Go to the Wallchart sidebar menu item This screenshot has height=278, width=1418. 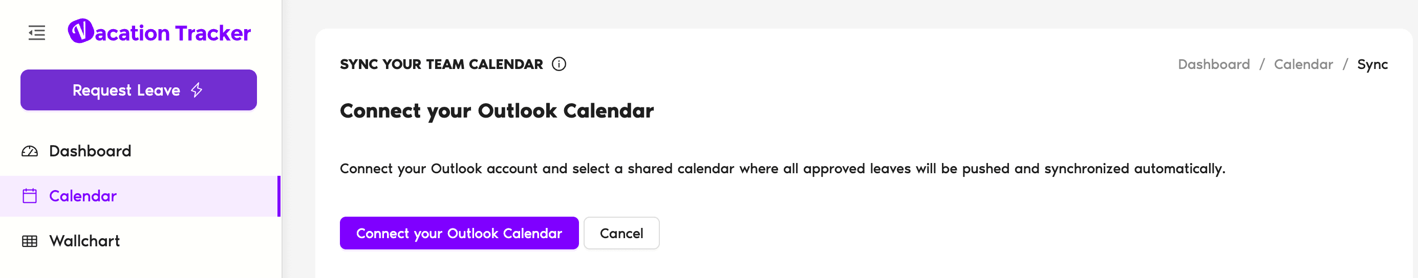[84, 241]
